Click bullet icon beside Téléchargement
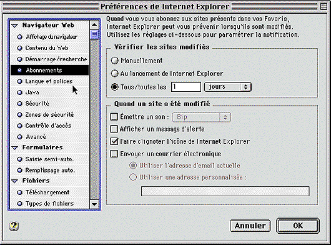This screenshot has height=245, width=331. [x=19, y=192]
